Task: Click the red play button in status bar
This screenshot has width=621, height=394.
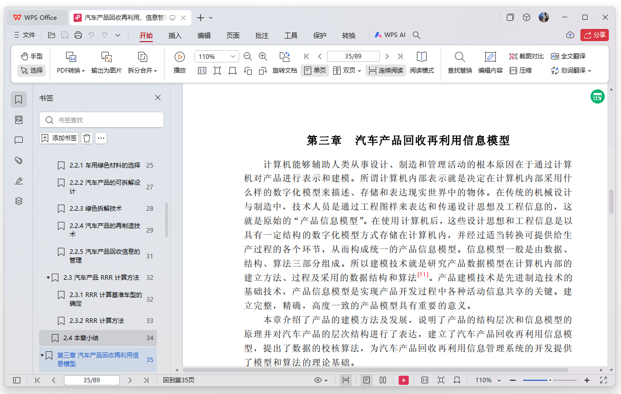Action: tap(404, 380)
